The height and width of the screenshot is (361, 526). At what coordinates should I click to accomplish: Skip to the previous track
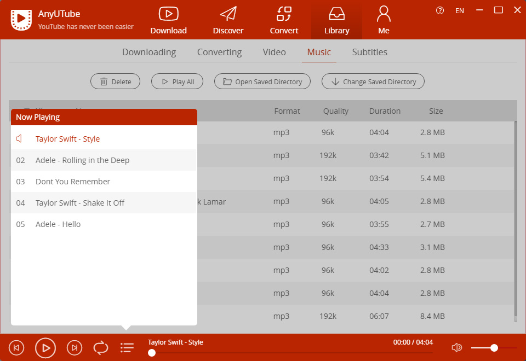(16, 348)
